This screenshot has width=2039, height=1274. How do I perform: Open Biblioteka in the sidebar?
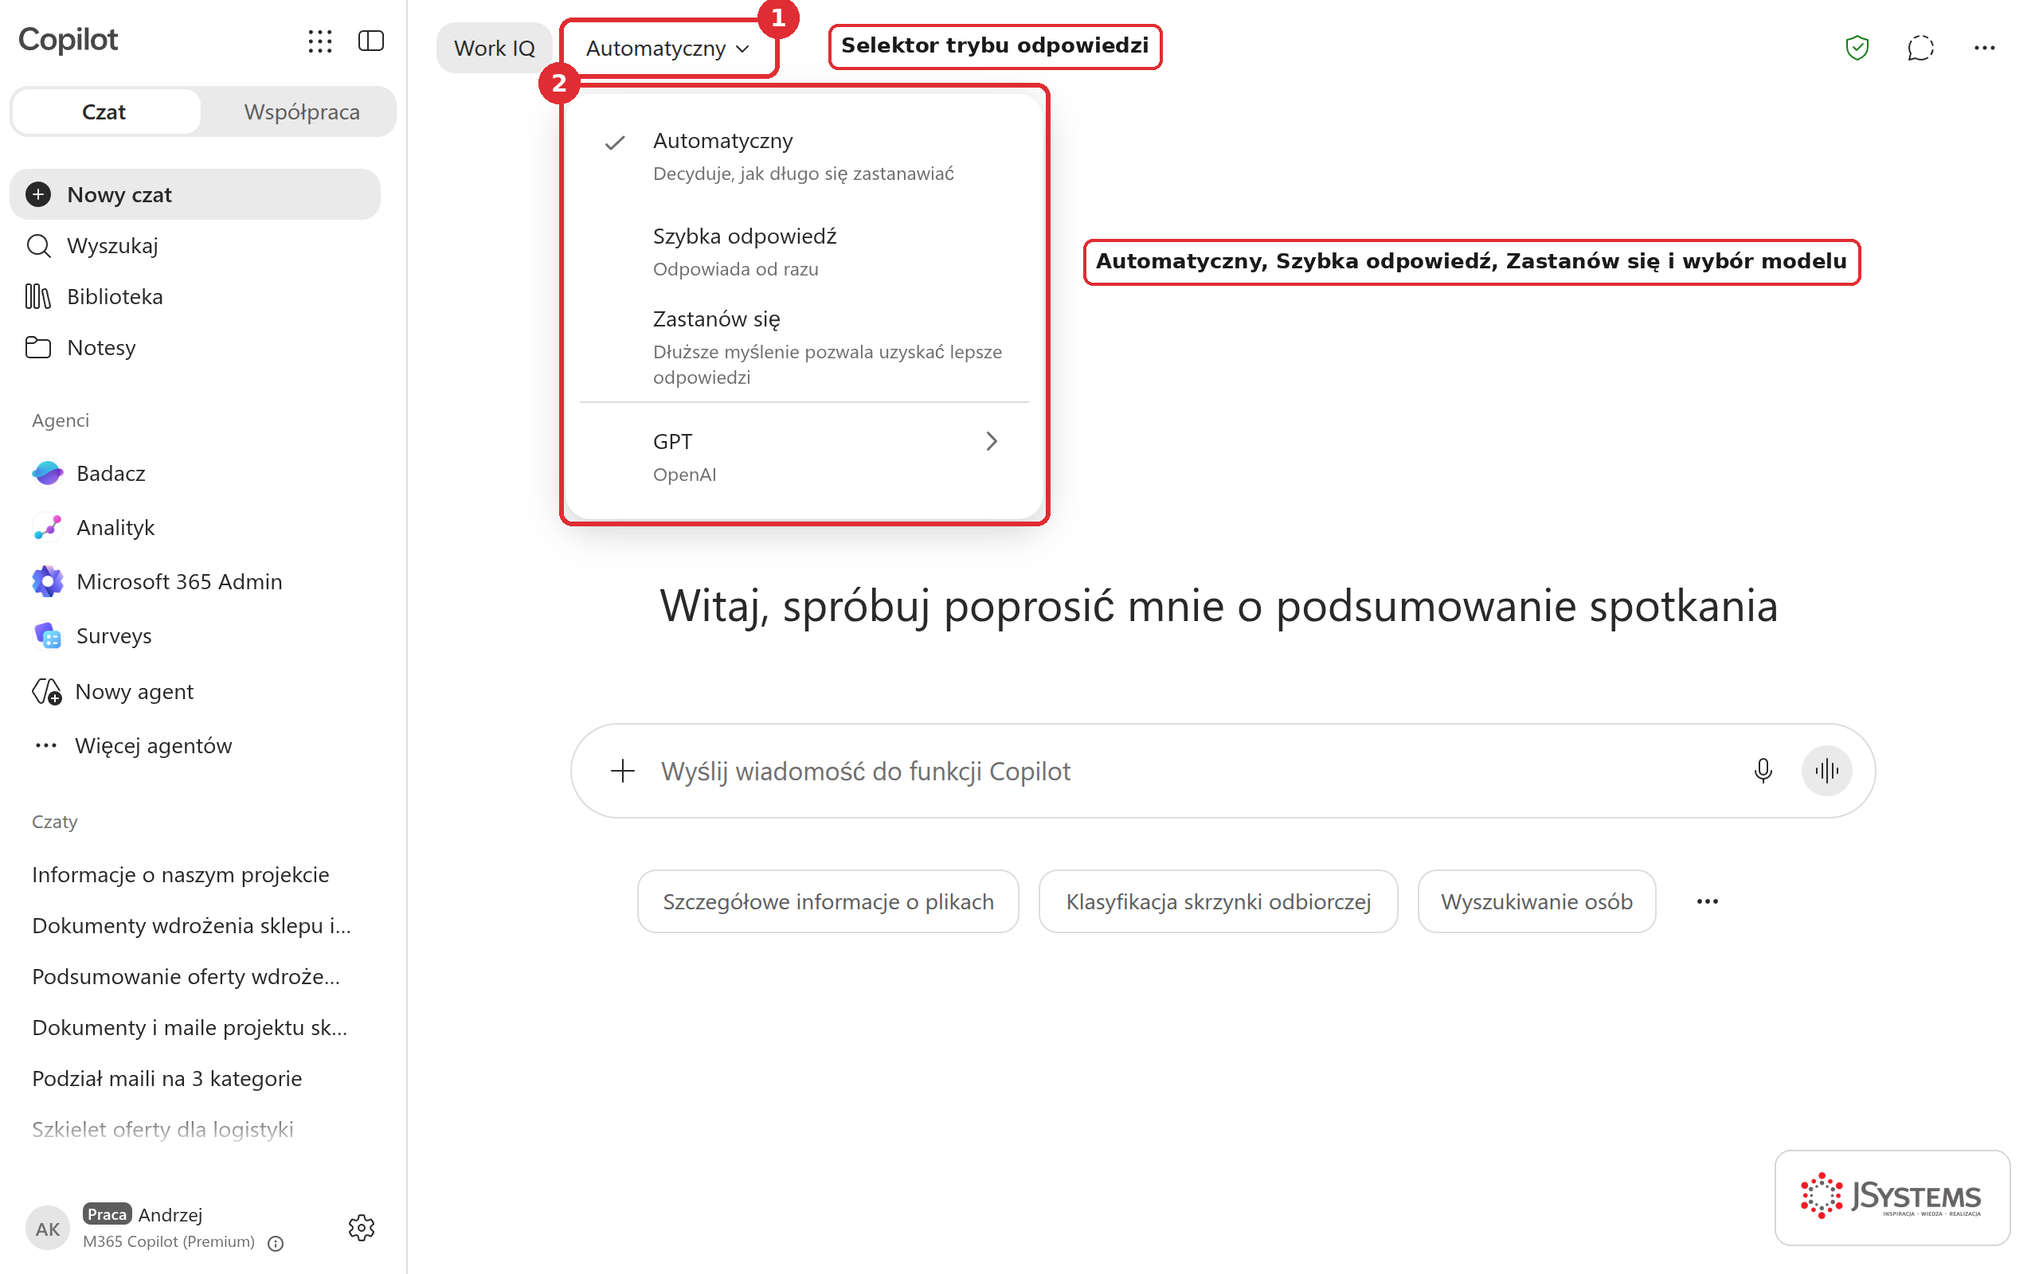pos(194,296)
